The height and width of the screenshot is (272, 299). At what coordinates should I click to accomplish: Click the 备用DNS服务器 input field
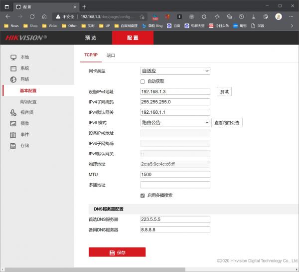pyautogui.click(x=175, y=230)
